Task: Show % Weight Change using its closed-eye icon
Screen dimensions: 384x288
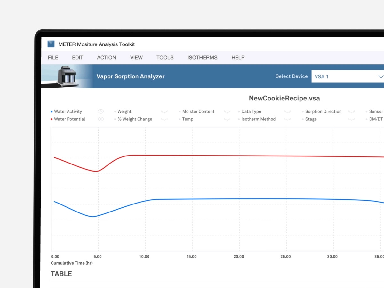Action: (164, 119)
